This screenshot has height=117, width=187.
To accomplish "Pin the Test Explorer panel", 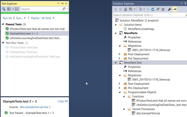I will [x=63, y=3].
